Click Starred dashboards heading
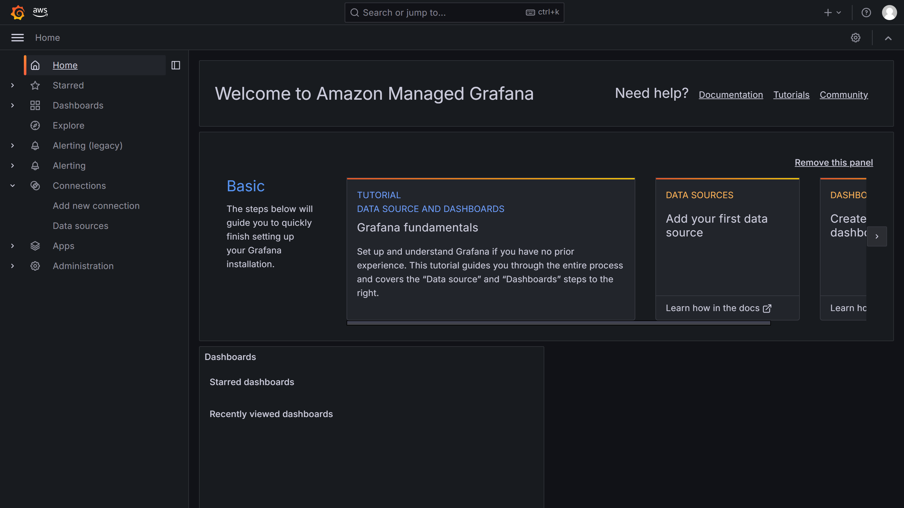Viewport: 904px width, 508px height. [x=252, y=382]
